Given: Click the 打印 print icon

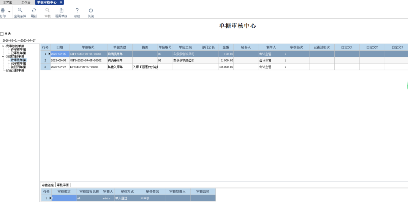Looking at the screenshot, I should pos(3,11).
